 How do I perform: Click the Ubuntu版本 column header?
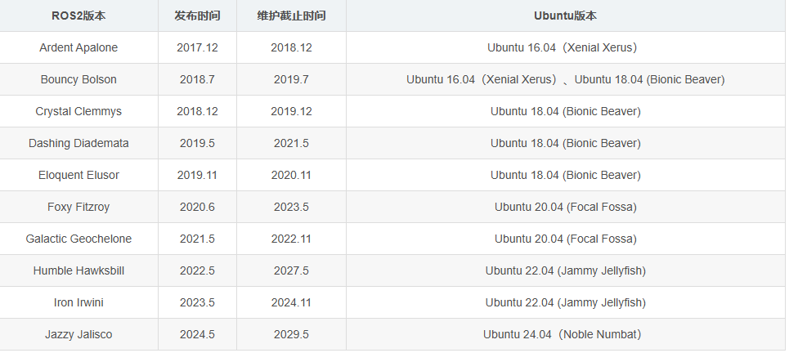click(565, 16)
